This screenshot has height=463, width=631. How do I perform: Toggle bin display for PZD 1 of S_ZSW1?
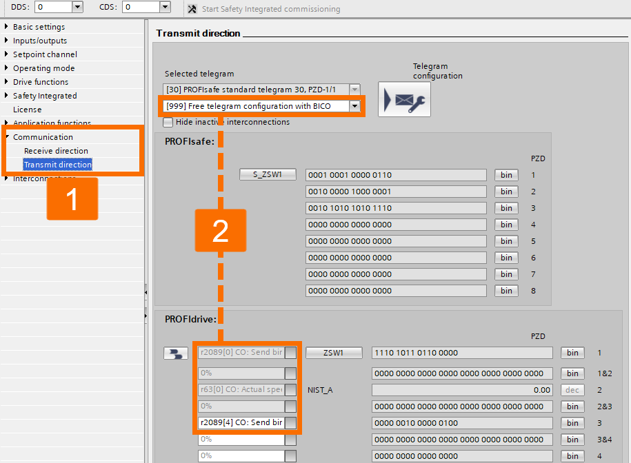[x=506, y=174]
